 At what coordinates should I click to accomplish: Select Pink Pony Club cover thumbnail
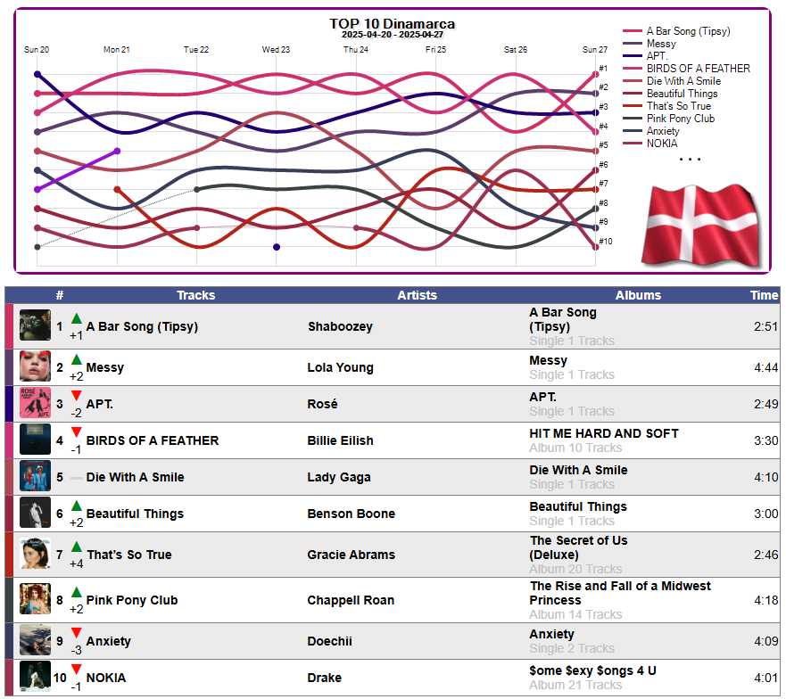point(35,599)
